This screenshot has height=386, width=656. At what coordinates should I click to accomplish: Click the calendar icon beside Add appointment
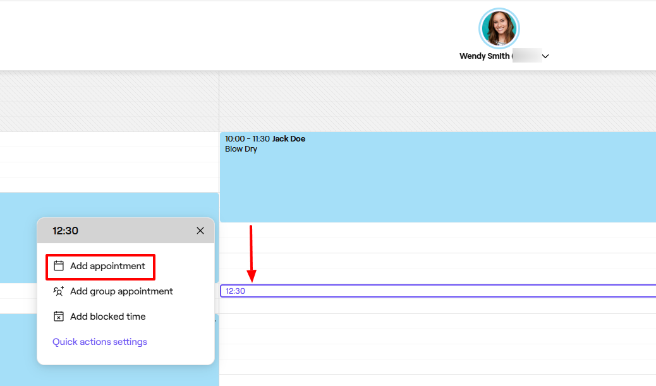point(59,266)
